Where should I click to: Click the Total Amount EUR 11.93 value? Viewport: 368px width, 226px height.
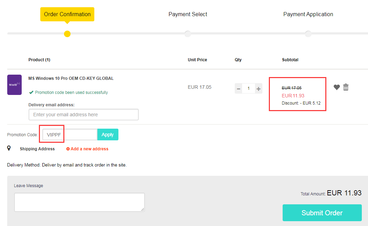(344, 193)
